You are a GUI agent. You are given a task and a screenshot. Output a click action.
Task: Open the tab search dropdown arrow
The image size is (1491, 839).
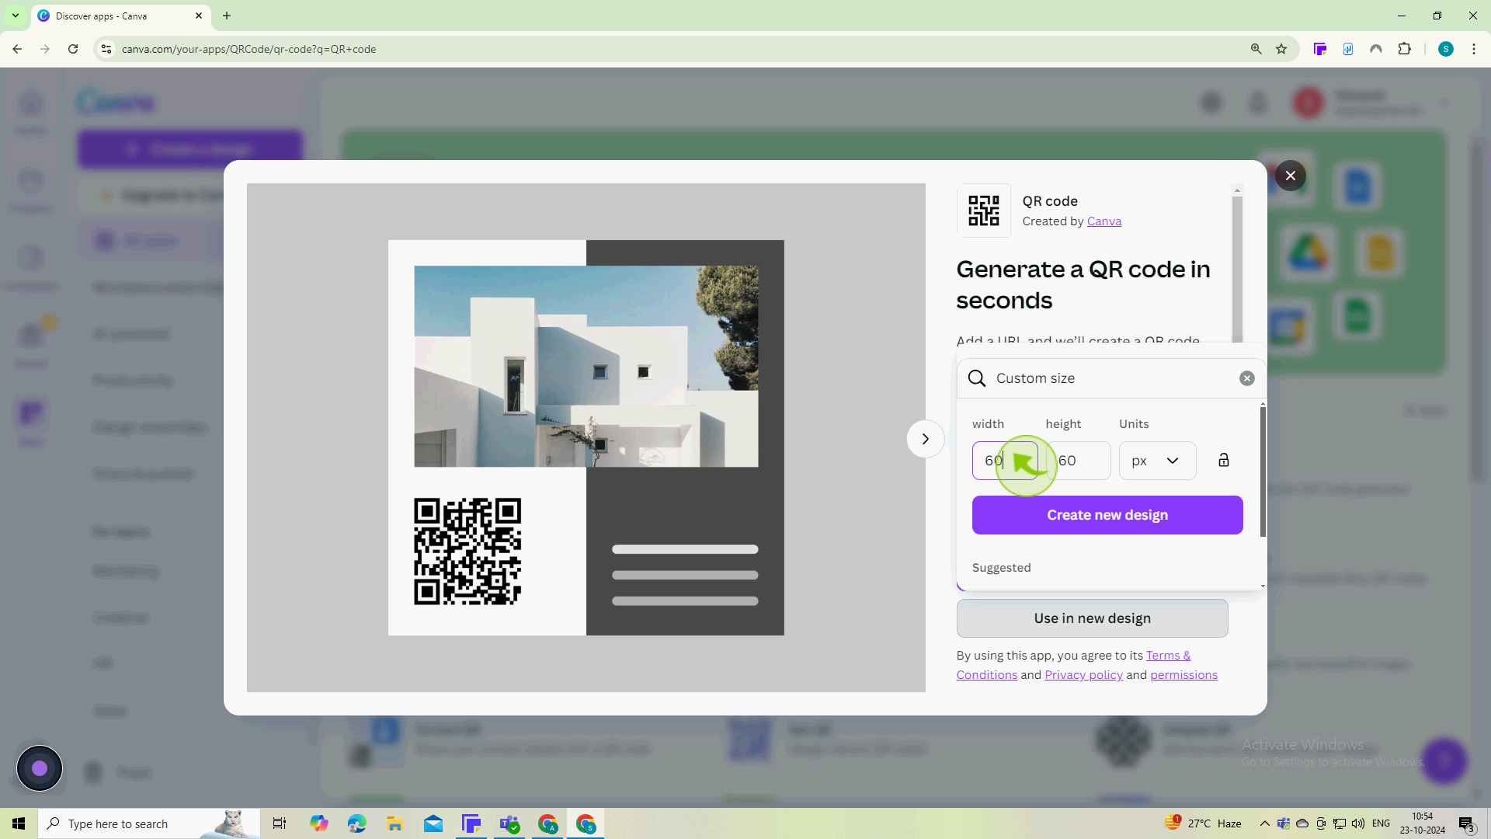point(15,16)
